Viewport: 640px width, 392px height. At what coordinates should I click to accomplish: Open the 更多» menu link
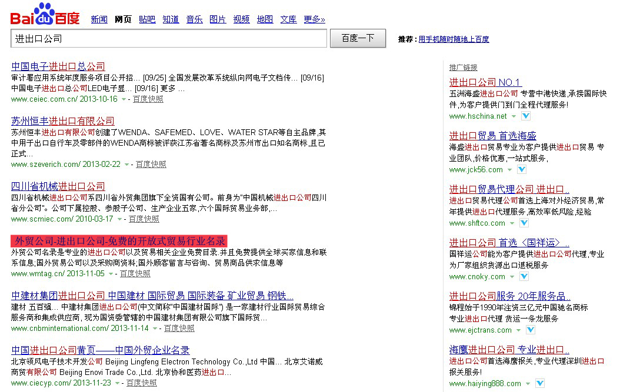tap(314, 19)
